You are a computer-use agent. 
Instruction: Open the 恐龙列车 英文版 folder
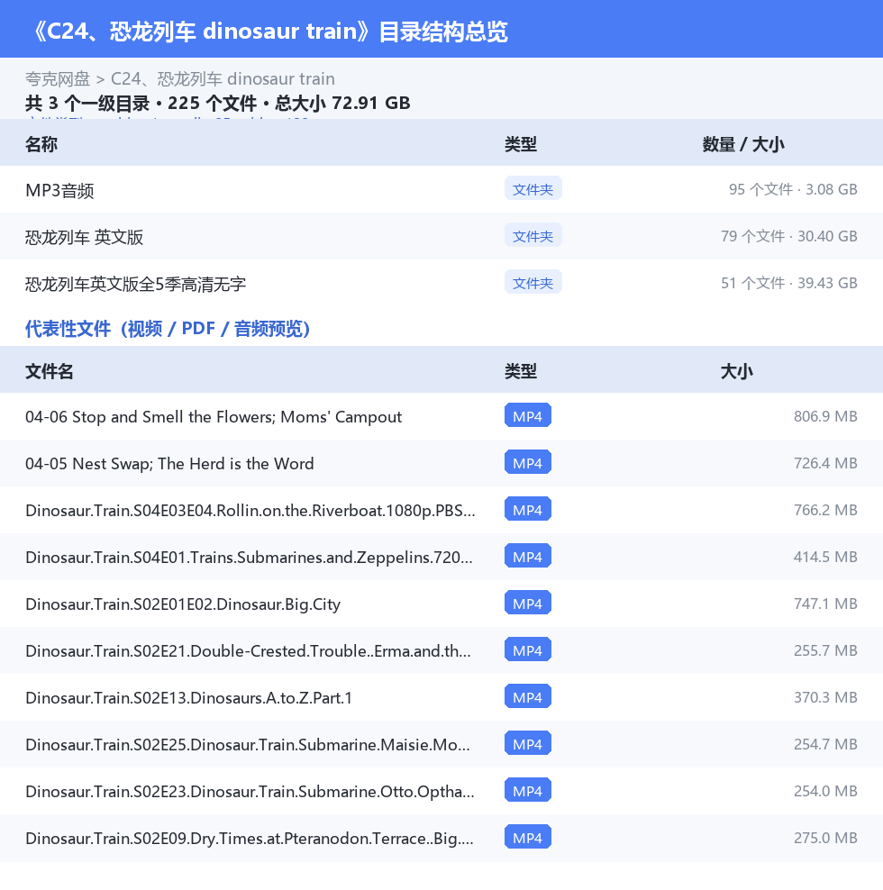pyautogui.click(x=441, y=236)
